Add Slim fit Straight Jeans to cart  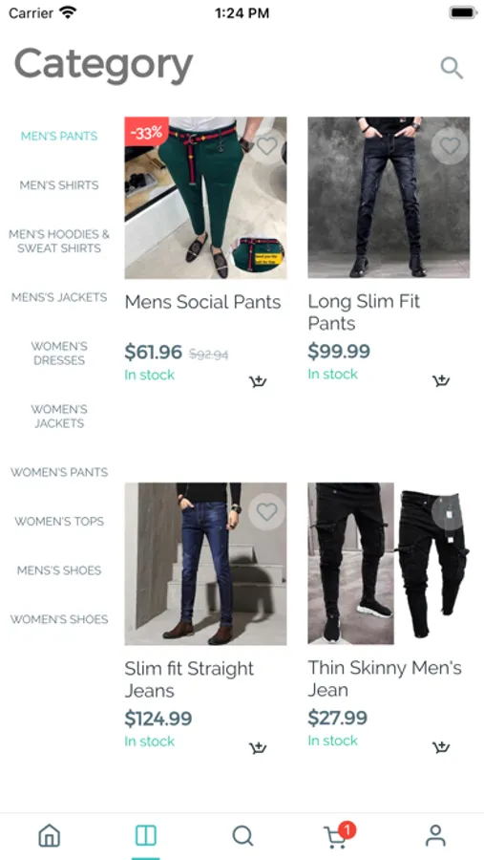(x=258, y=747)
